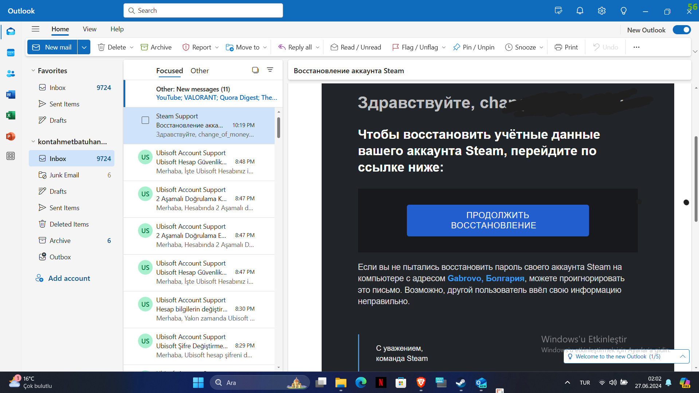Image resolution: width=699 pixels, height=393 pixels.
Task: Click the message list scrollbar thumb
Action: 279,127
